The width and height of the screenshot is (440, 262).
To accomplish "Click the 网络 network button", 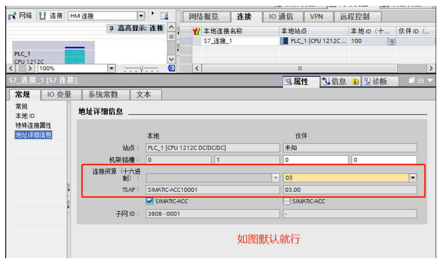I will pos(20,16).
